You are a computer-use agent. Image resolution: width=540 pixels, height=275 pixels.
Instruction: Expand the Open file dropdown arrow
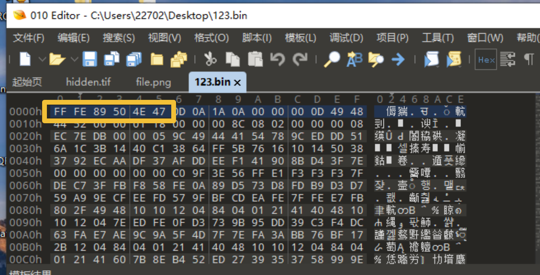click(x=74, y=59)
